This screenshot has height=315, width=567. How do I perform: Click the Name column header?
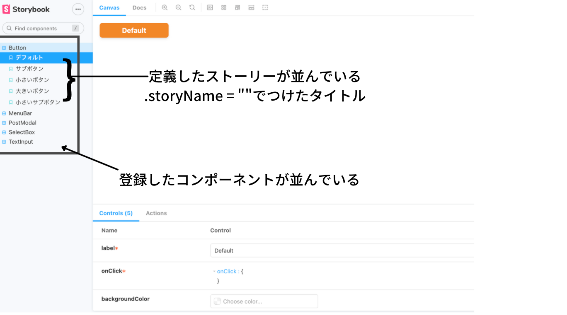tap(109, 230)
